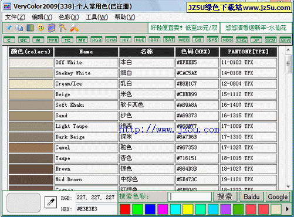Click the blue pushpin icon in toolbar
This screenshot has height=217, width=294.
tap(9, 28)
